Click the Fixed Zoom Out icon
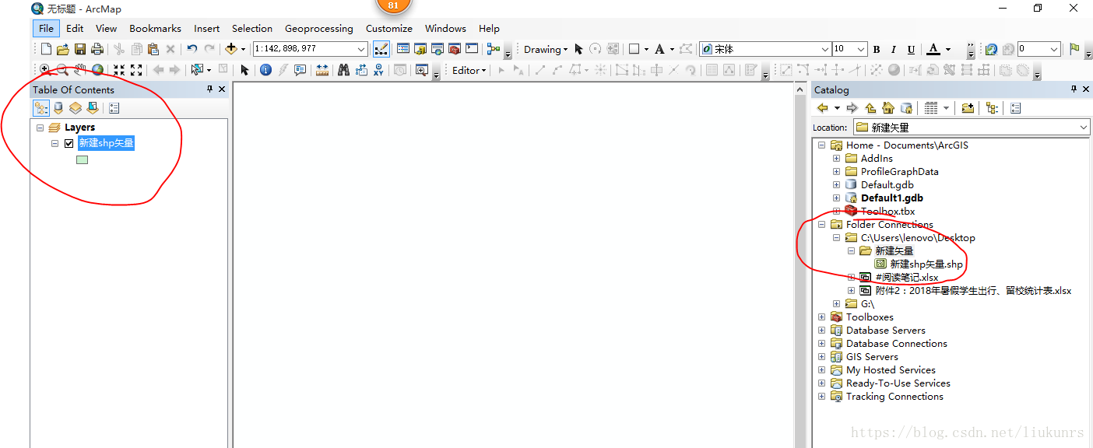1093x448 pixels. click(136, 70)
